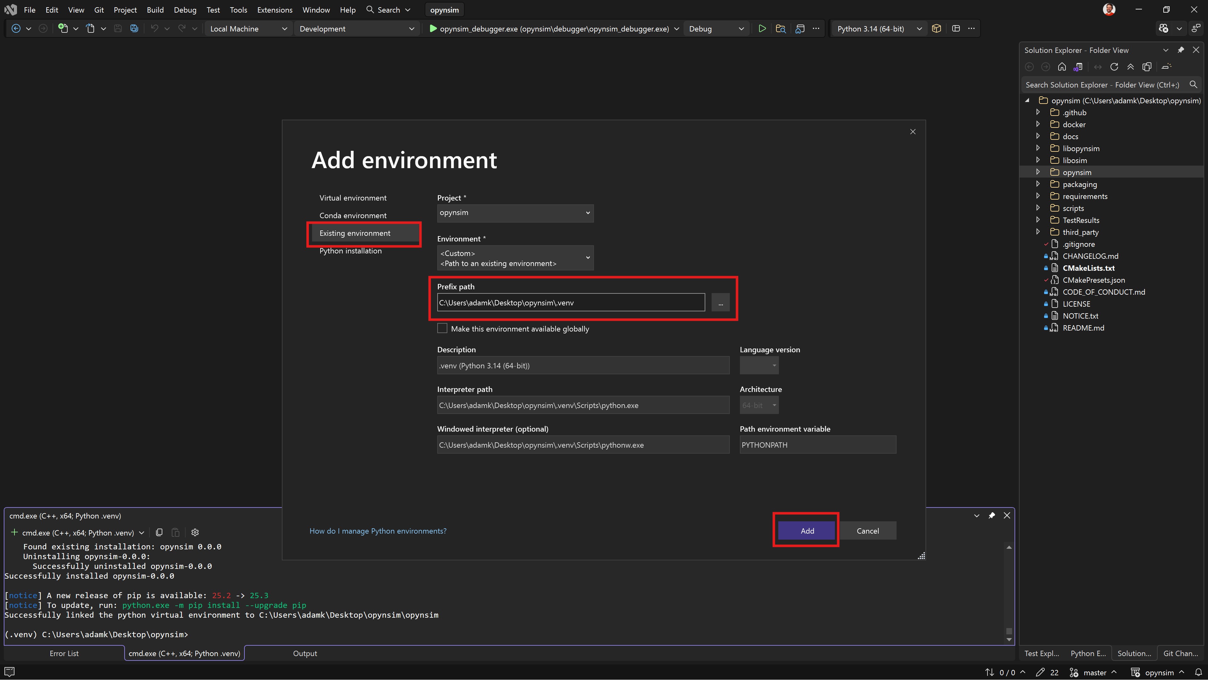Click the new item toolbar icon
Screen dimensions: 1208x680
coord(63,29)
